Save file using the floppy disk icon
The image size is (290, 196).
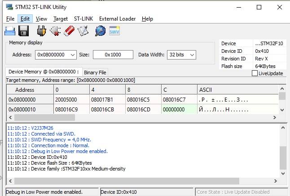coord(23,31)
